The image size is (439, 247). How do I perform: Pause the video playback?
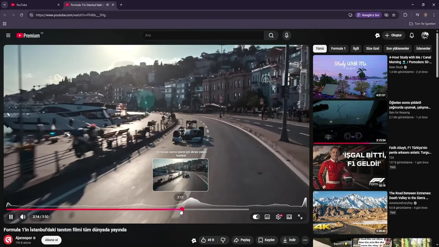[x=11, y=217]
